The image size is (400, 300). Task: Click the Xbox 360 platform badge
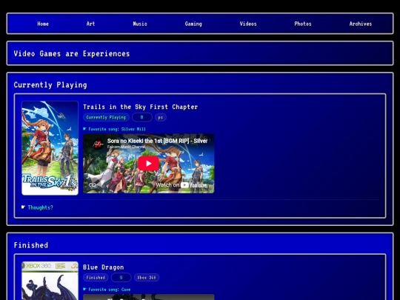pyautogui.click(x=147, y=278)
